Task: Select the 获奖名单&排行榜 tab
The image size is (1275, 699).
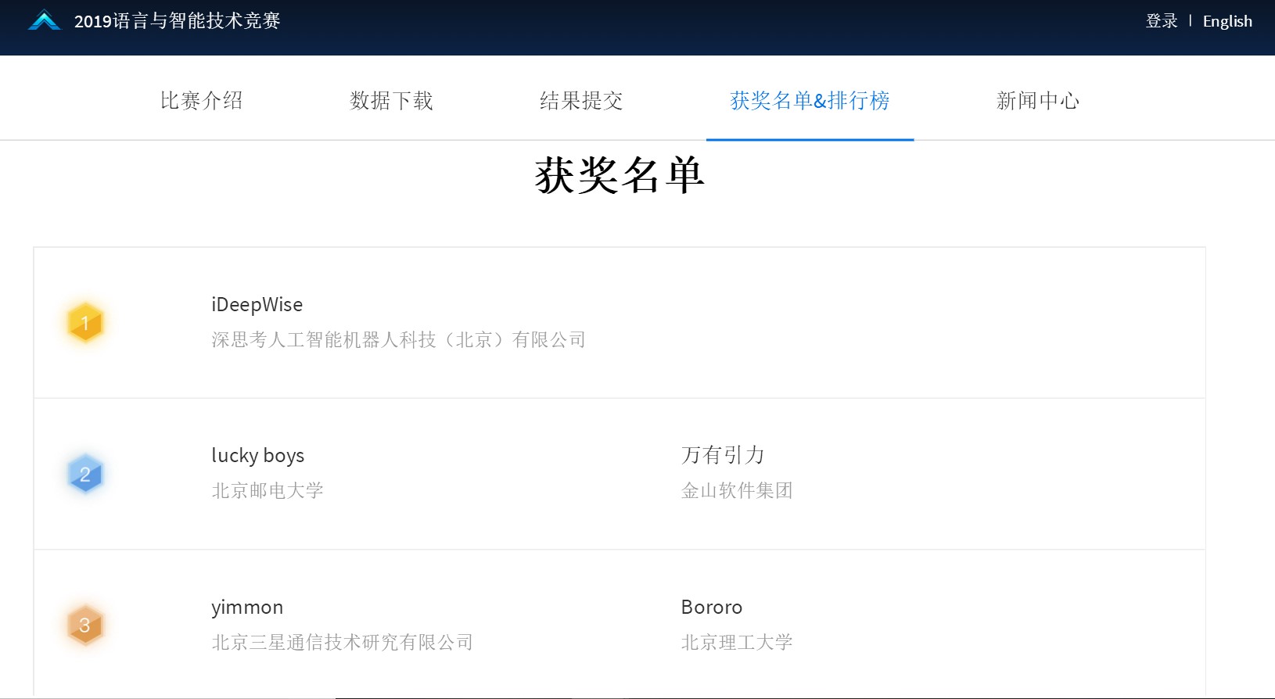Action: (x=810, y=101)
